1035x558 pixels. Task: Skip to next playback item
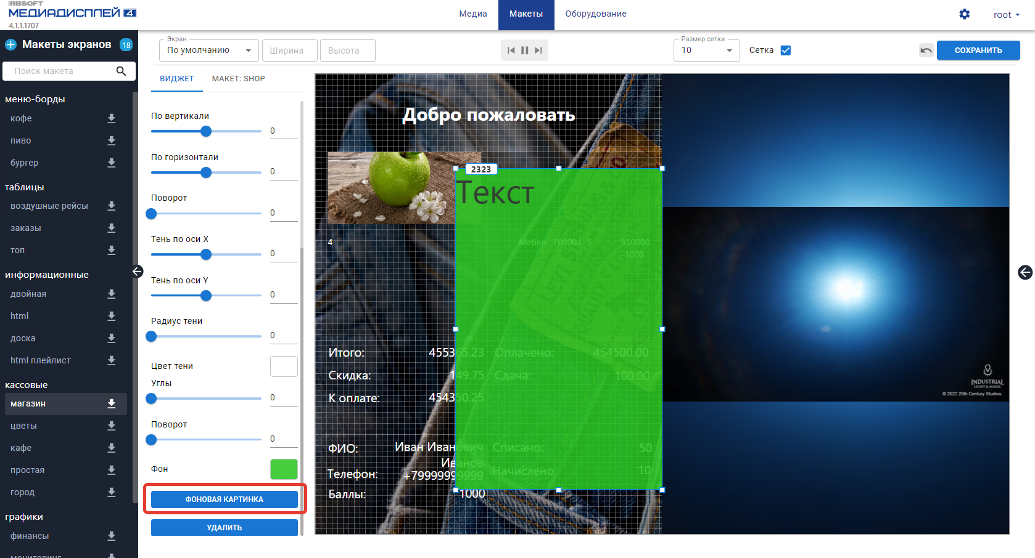538,51
